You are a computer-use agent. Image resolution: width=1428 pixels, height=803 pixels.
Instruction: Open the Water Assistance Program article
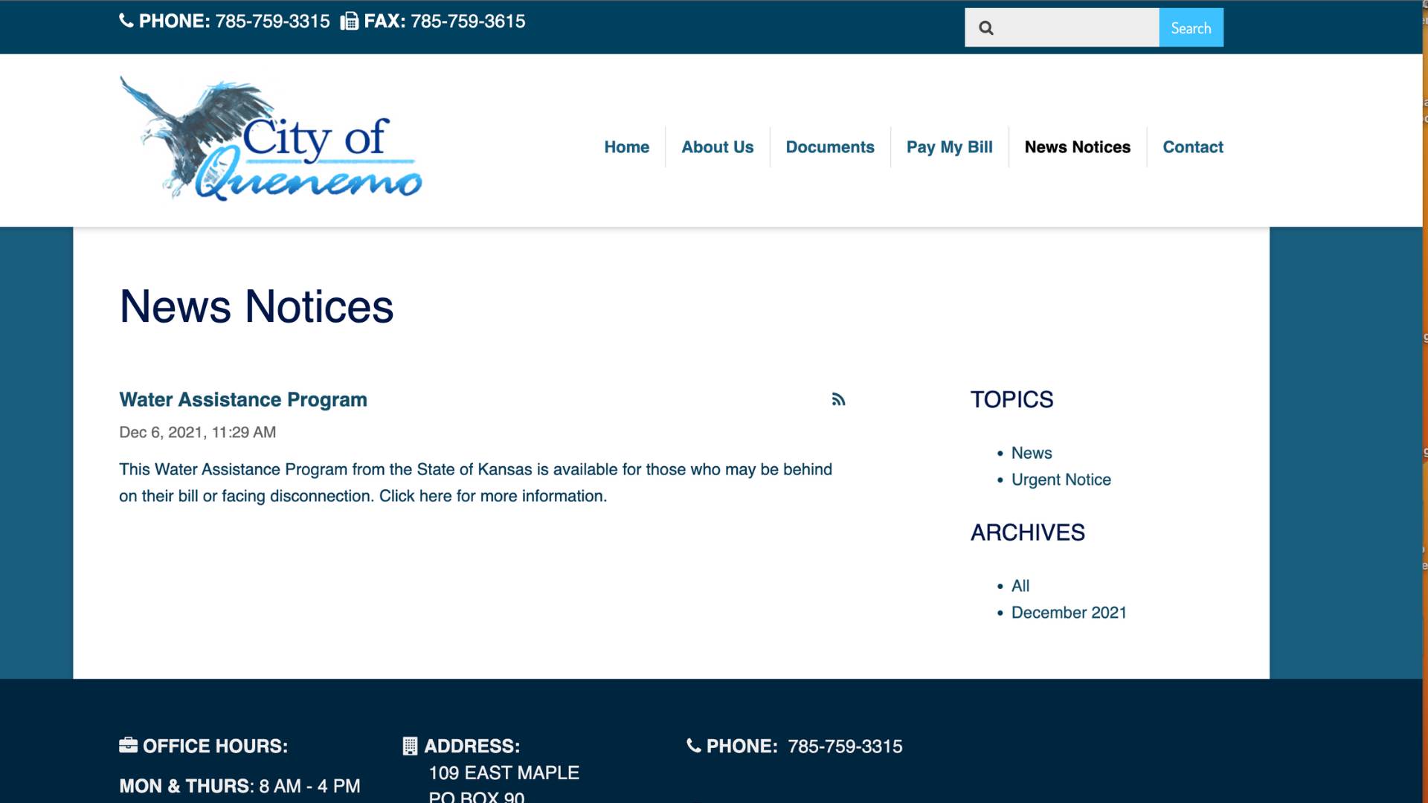[x=243, y=399]
